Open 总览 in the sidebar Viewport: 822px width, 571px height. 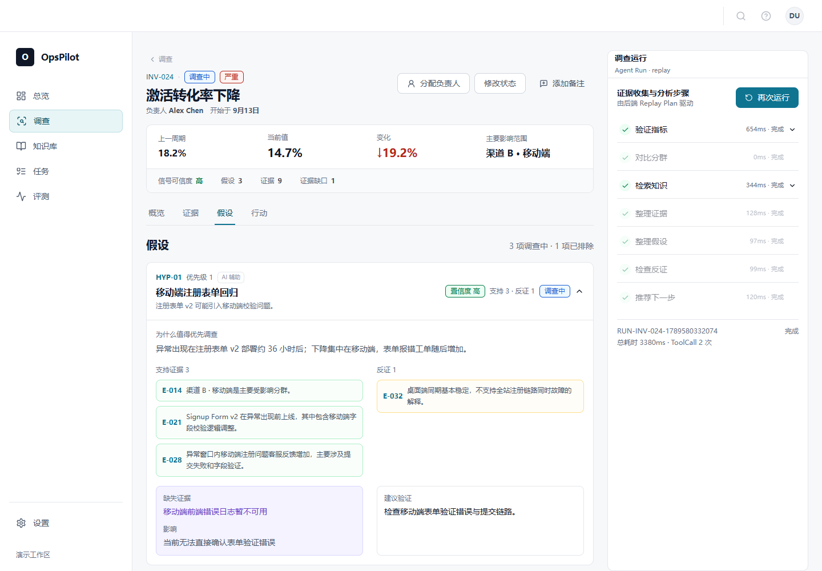(x=66, y=96)
